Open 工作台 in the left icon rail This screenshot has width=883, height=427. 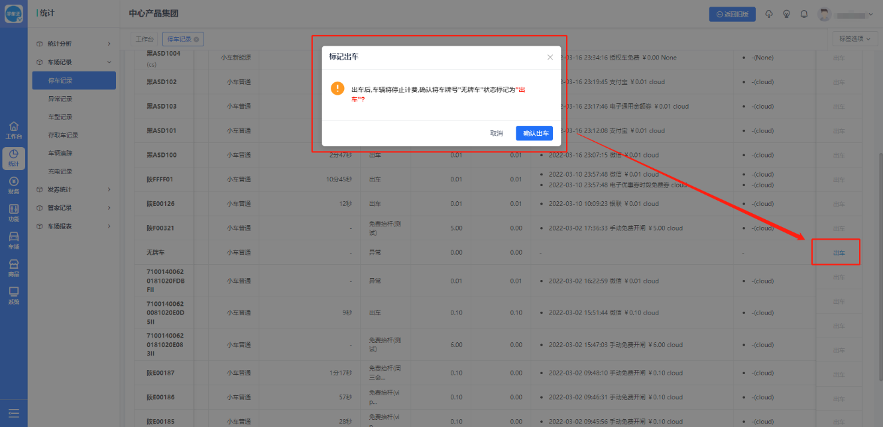coord(14,130)
